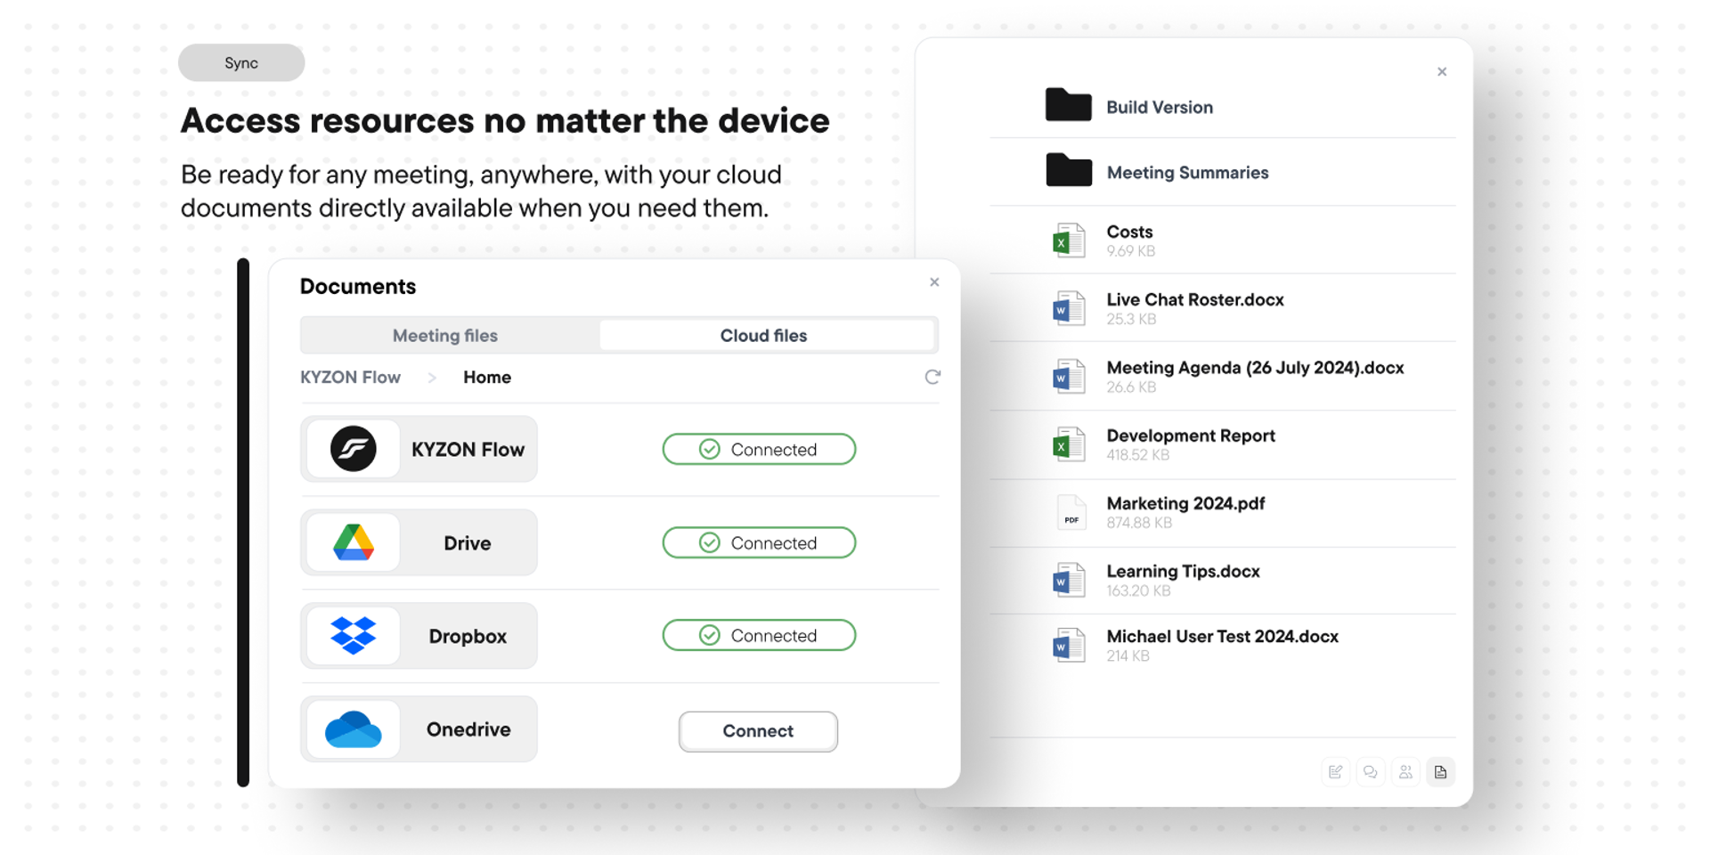
Task: Toggle the KYZON Flow Connected status
Action: [x=759, y=450]
